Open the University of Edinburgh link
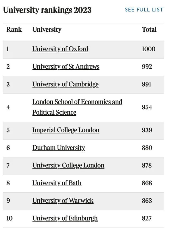The width and height of the screenshot is (172, 235). coord(65,218)
